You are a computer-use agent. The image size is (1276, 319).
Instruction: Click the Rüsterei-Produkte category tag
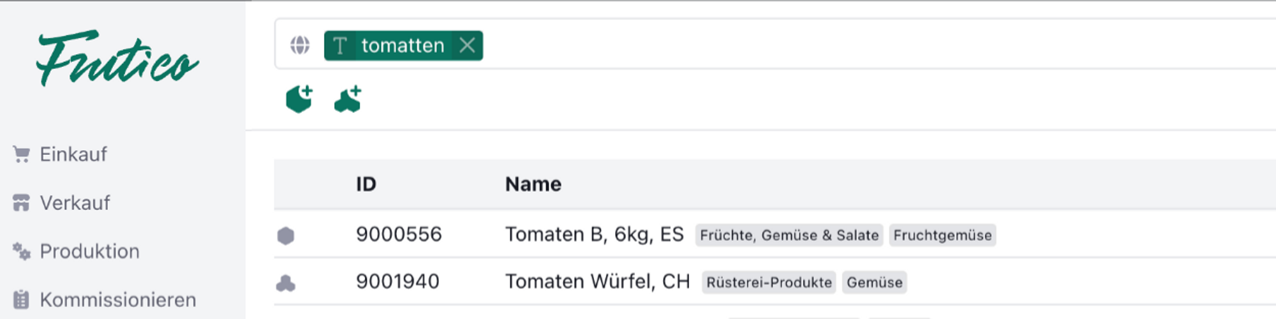[769, 283]
